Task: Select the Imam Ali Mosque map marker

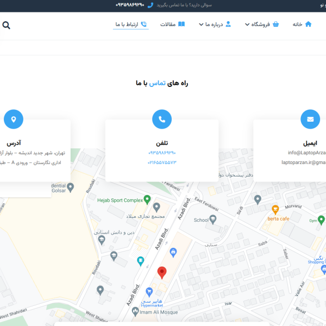Action: [x=135, y=311]
